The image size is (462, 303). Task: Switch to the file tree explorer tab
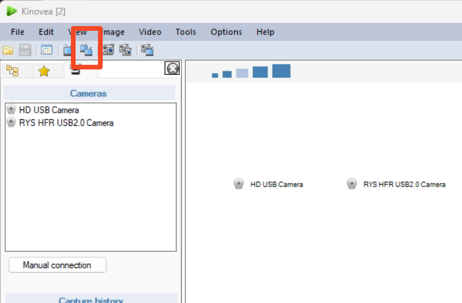(x=13, y=71)
